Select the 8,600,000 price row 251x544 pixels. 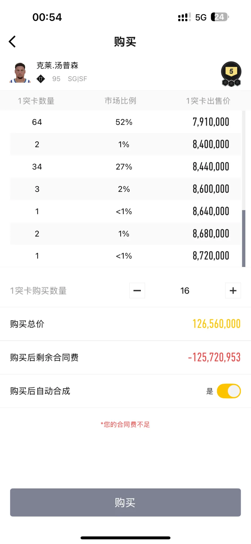pyautogui.click(x=125, y=189)
